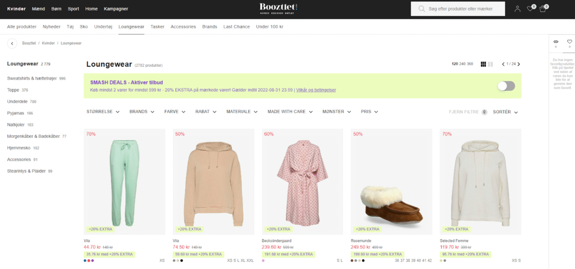Expand the RABAT filter
The image size is (575, 269).
(206, 112)
